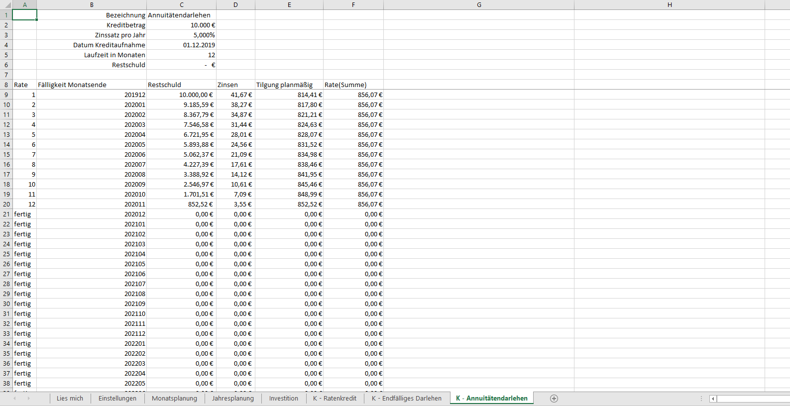The height and width of the screenshot is (406, 790).
Task: Select the Tilgung planmäßig header cell
Action: point(289,85)
